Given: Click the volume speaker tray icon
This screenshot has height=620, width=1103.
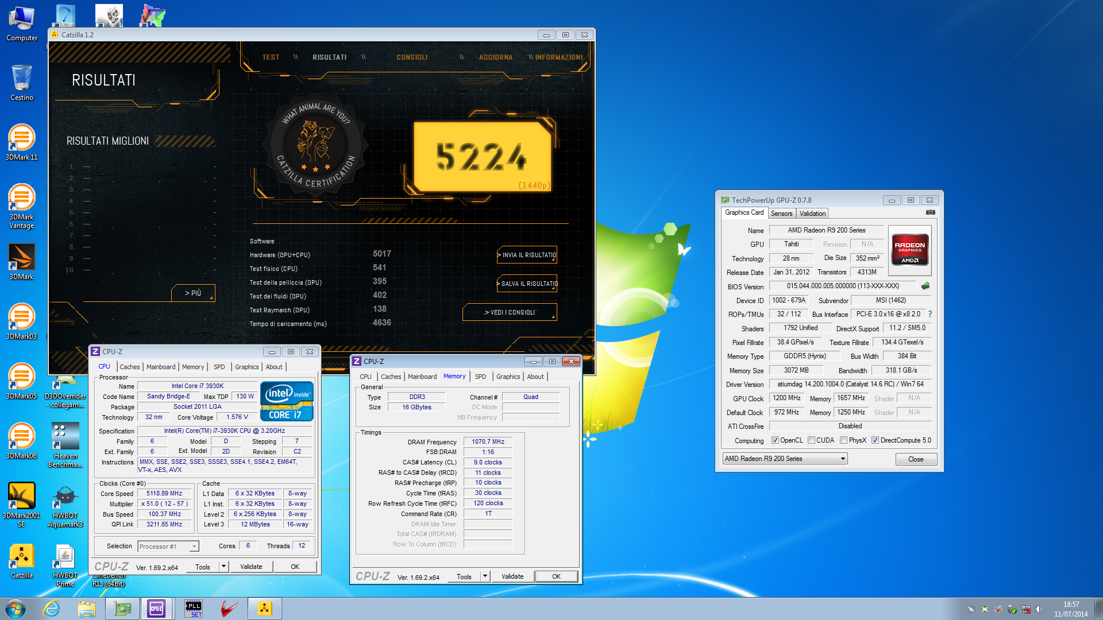Looking at the screenshot, I should tap(1039, 609).
